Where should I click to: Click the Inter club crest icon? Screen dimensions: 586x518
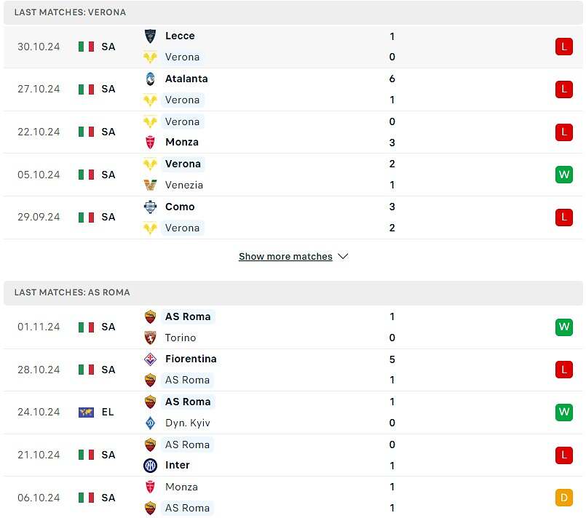tap(150, 466)
